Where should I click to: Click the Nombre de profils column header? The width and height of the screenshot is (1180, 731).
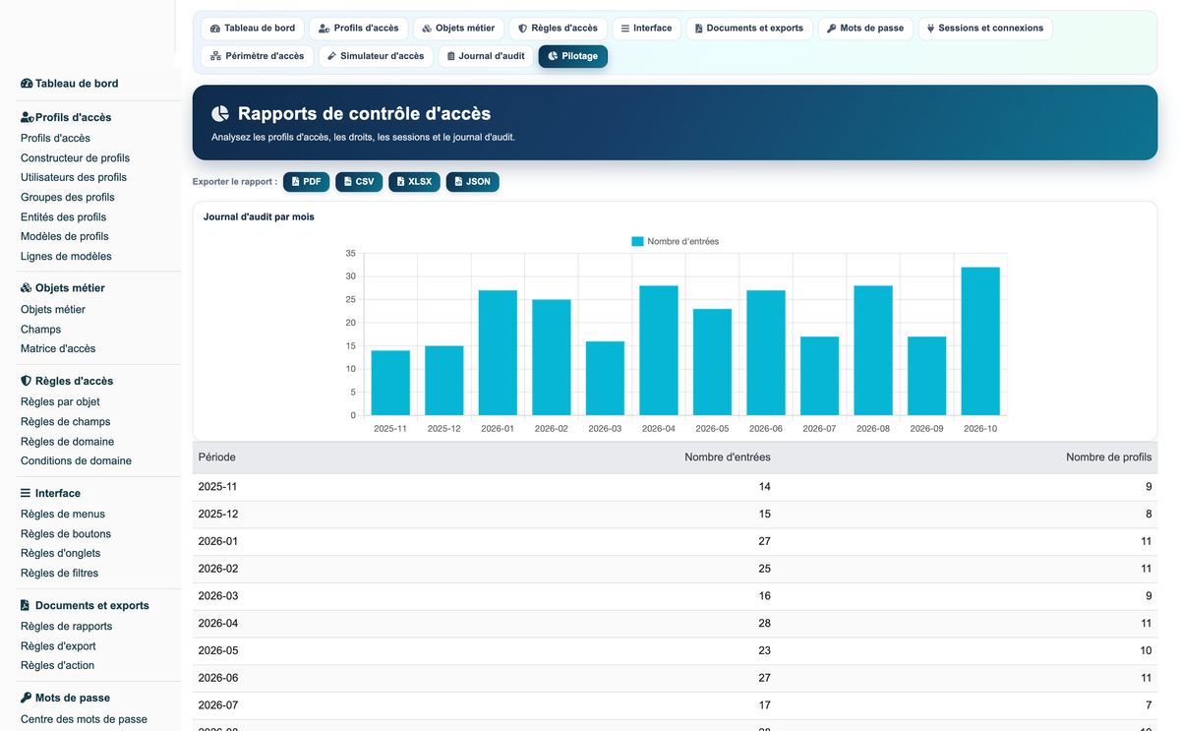click(x=1108, y=457)
